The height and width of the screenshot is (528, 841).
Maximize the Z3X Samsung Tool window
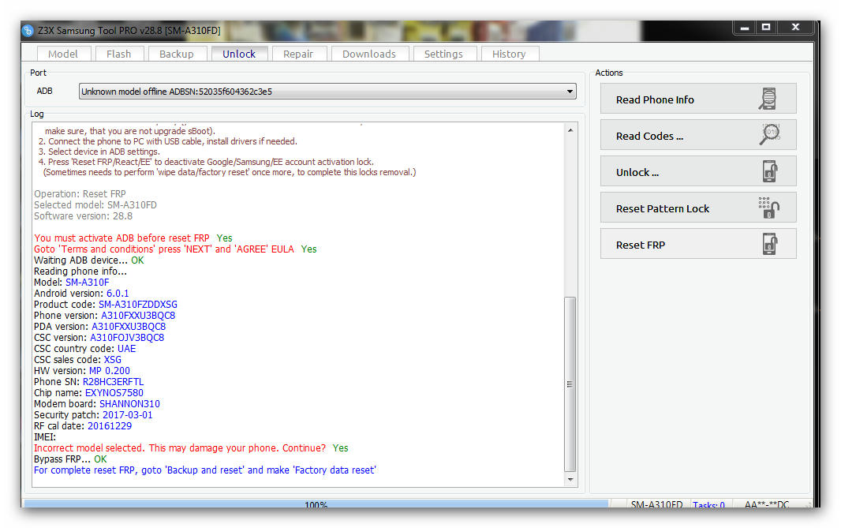766,28
